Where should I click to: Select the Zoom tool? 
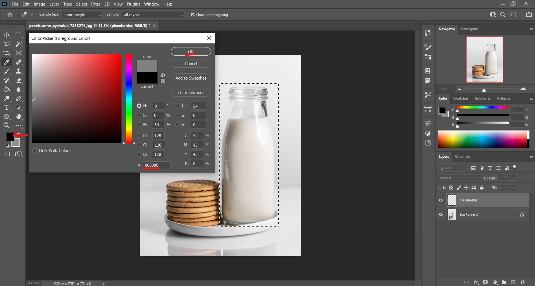pyautogui.click(x=7, y=125)
